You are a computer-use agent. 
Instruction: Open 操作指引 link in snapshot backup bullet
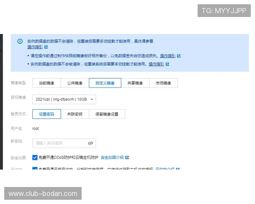pyautogui.click(x=168, y=56)
